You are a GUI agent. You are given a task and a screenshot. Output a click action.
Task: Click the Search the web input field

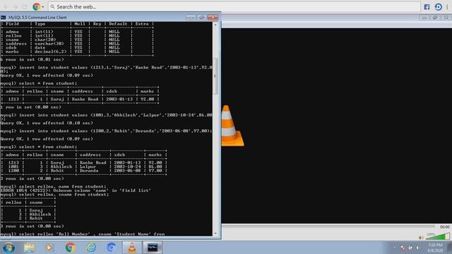point(234,6)
